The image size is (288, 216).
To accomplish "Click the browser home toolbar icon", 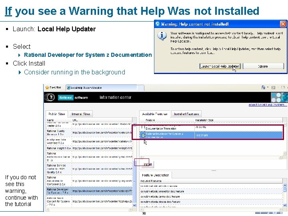I will coord(263,88).
